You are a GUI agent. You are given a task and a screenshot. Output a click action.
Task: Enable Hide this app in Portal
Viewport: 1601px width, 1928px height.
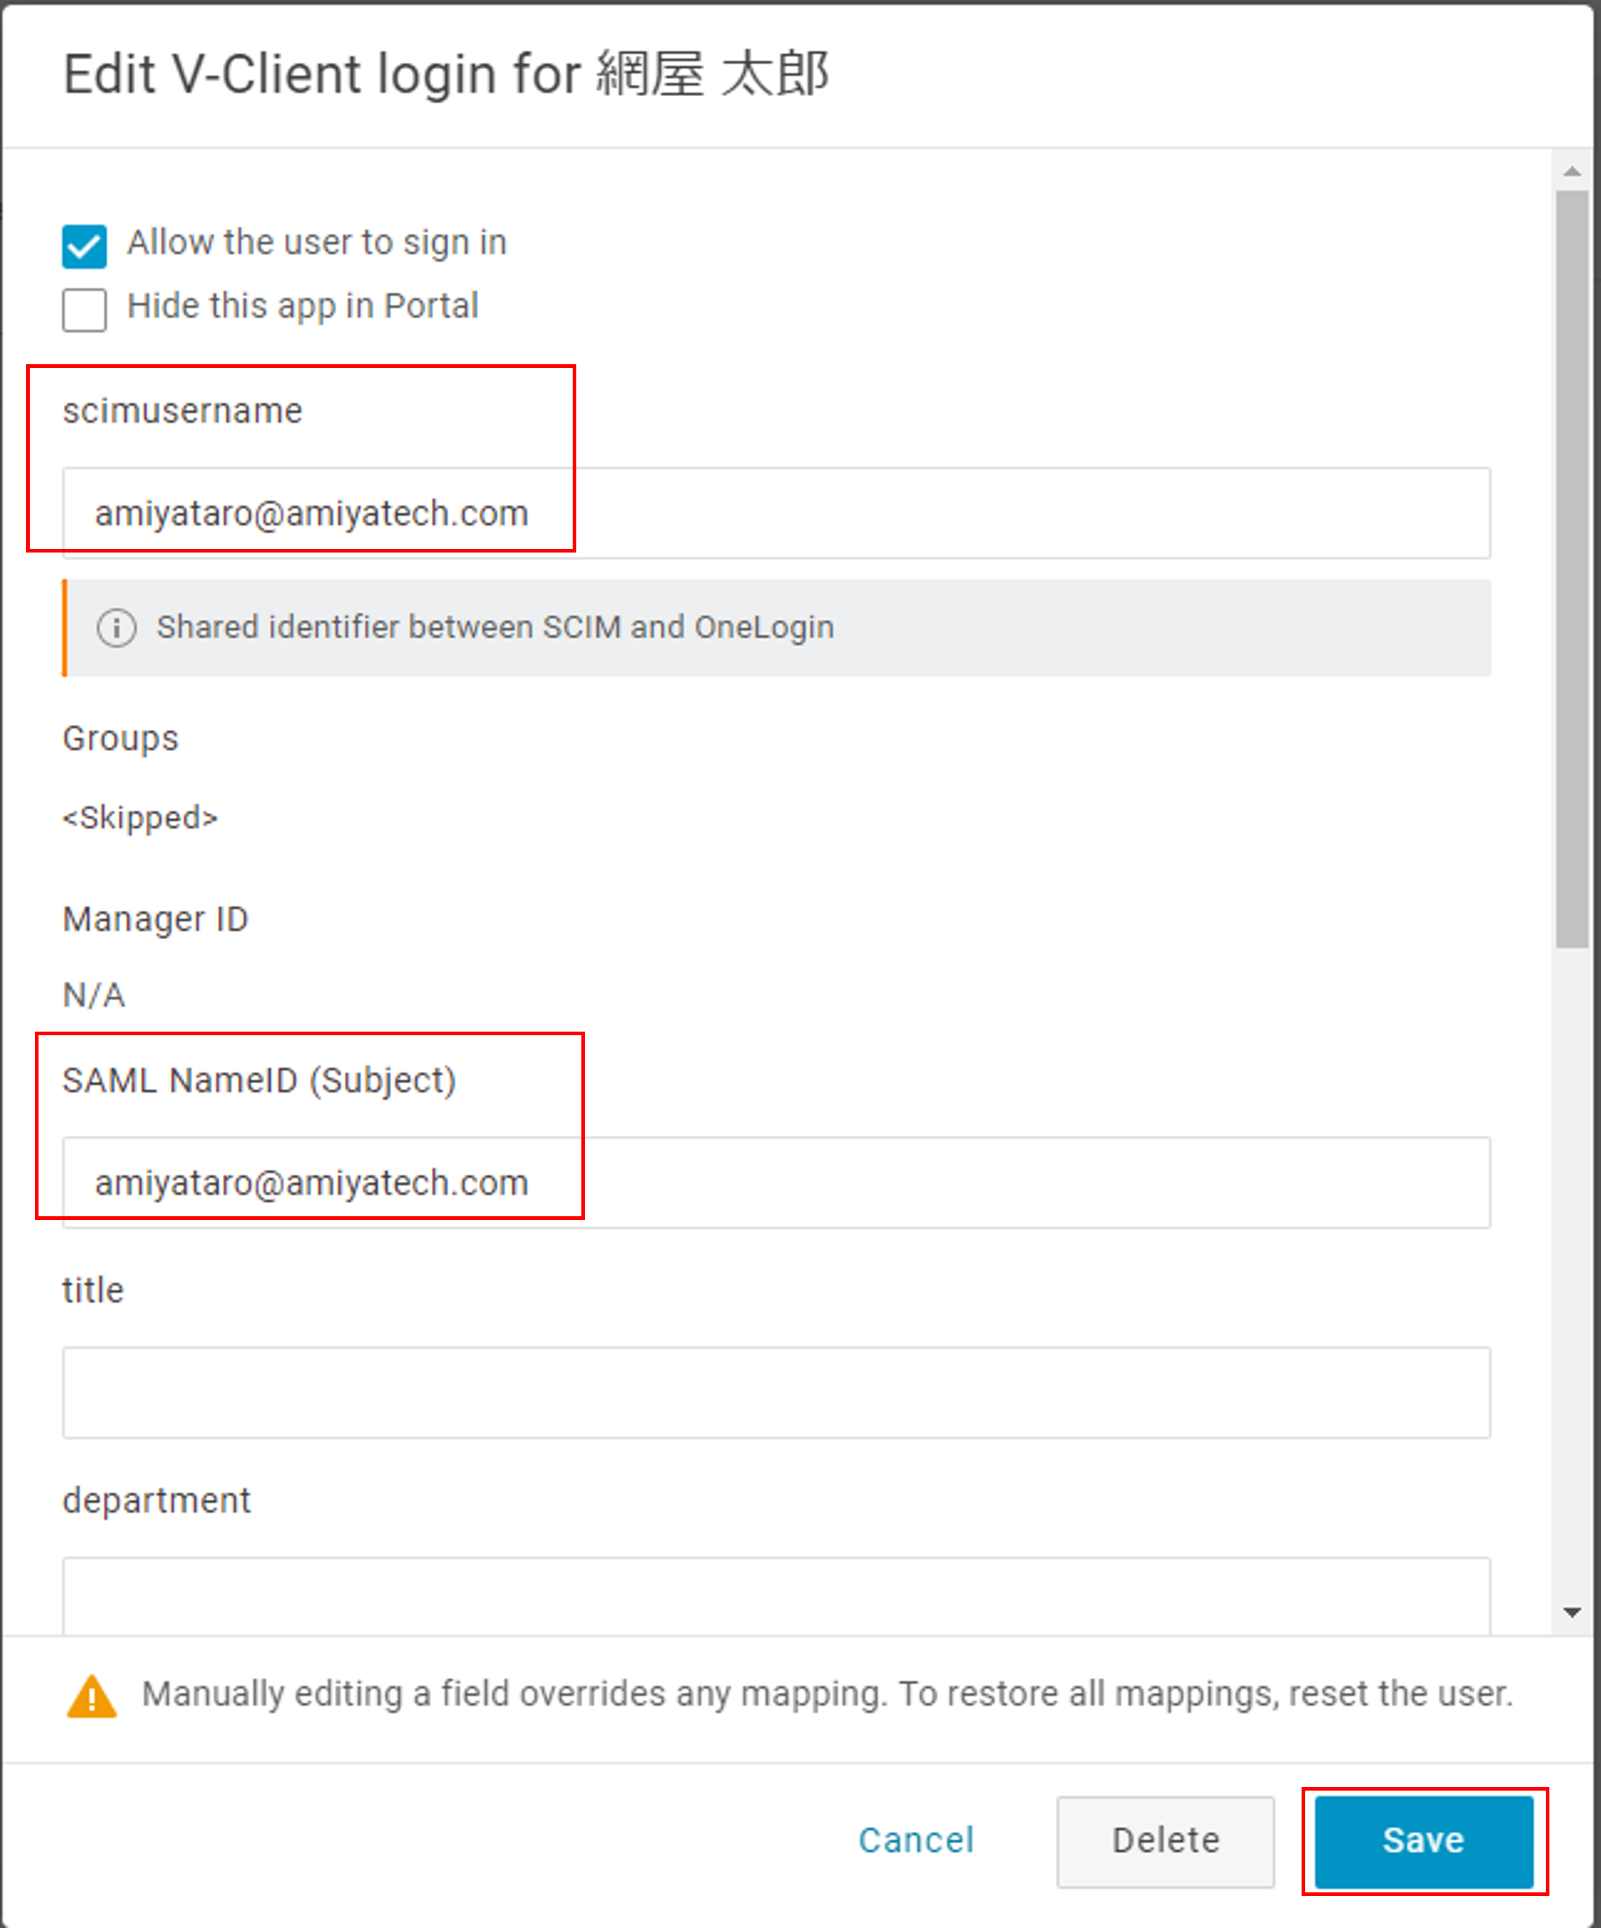pyautogui.click(x=84, y=310)
